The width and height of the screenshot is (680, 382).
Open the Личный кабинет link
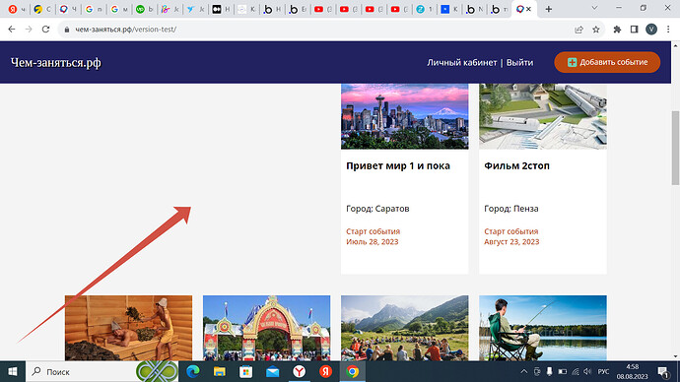(x=462, y=62)
